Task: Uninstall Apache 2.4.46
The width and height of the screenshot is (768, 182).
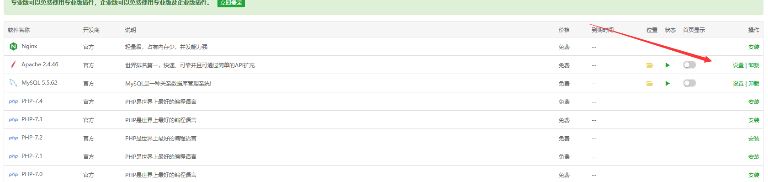Action: tap(754, 65)
